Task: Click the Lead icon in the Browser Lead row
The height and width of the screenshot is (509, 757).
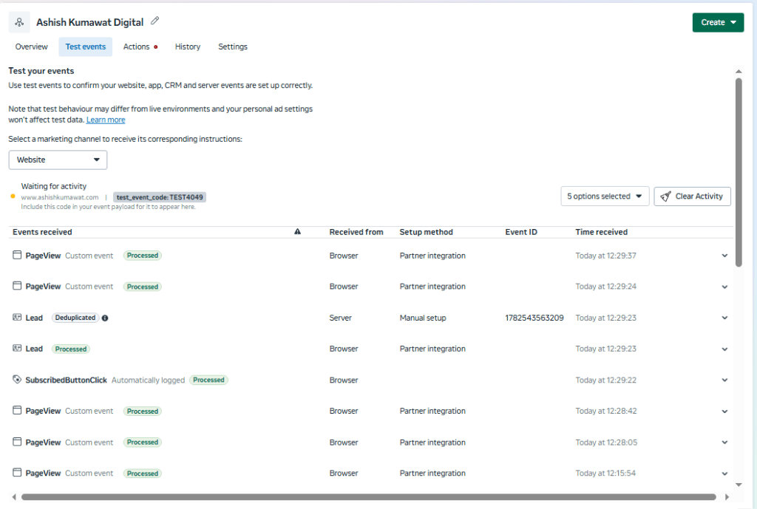Action: tap(17, 348)
